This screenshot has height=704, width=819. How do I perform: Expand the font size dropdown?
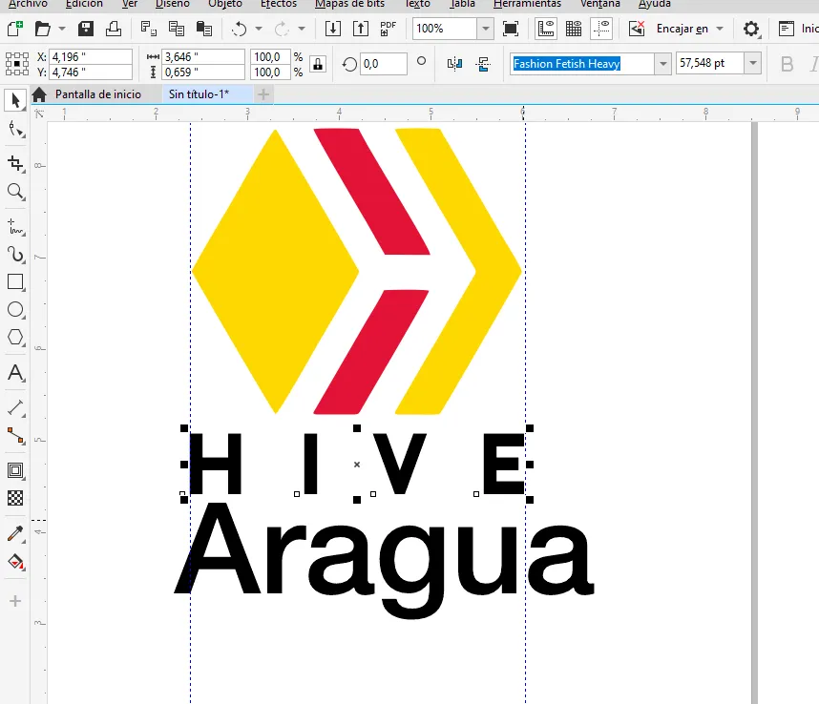point(753,63)
